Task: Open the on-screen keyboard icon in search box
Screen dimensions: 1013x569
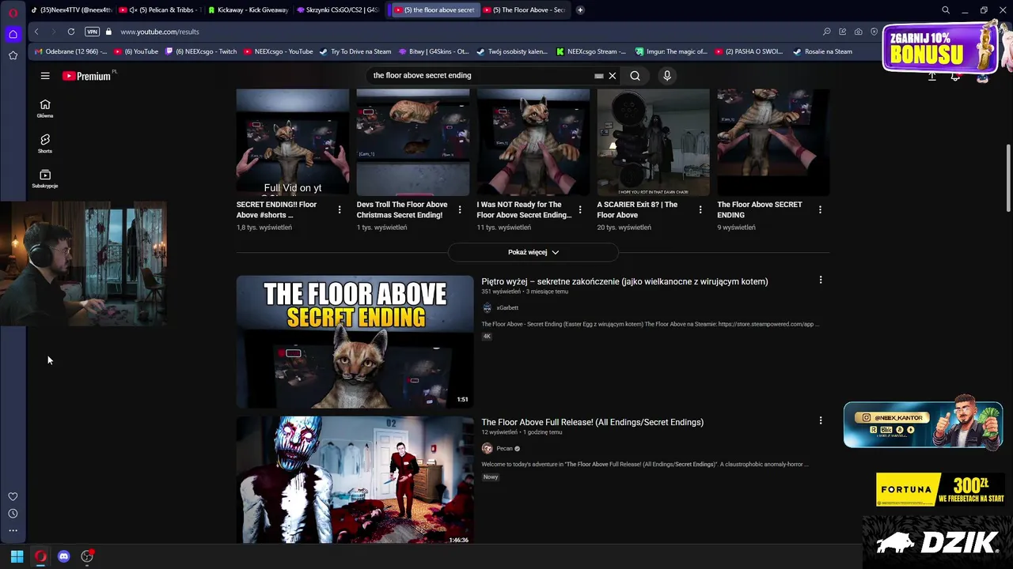Action: point(599,76)
